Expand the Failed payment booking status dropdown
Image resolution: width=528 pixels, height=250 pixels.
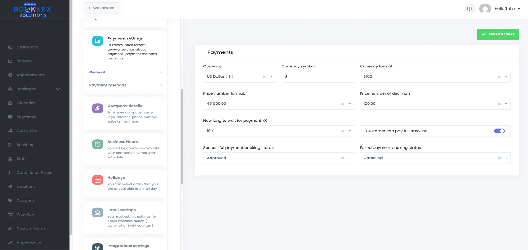(x=506, y=158)
